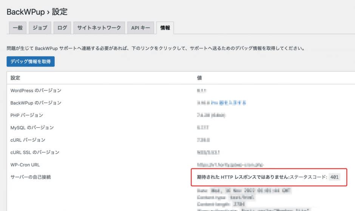
Task: Select the サーバーの自己接続 row label
Action: 31,177
